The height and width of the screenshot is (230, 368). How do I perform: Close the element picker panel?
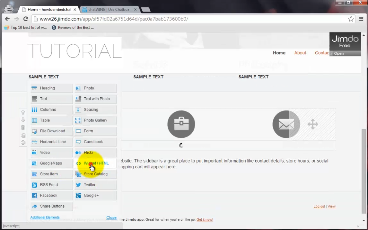[111, 217]
